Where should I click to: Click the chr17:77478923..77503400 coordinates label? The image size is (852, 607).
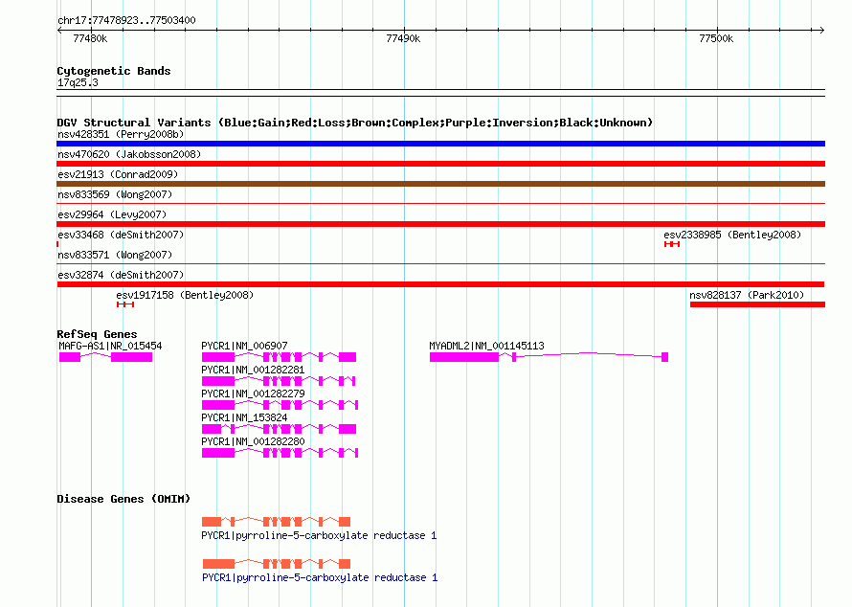pyautogui.click(x=126, y=21)
